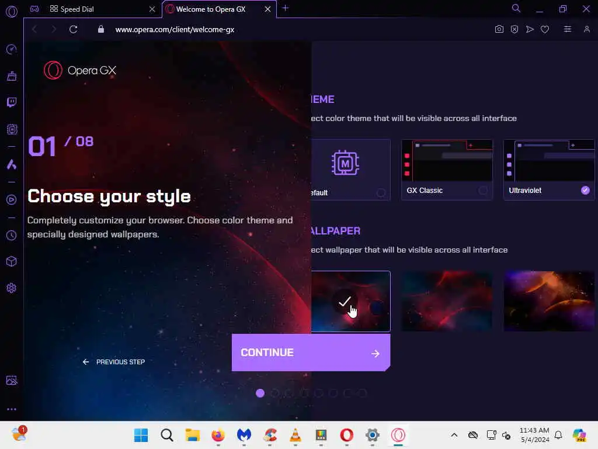Click the Ultraviolet theme preview
Image resolution: width=598 pixels, height=449 pixels.
(x=549, y=160)
